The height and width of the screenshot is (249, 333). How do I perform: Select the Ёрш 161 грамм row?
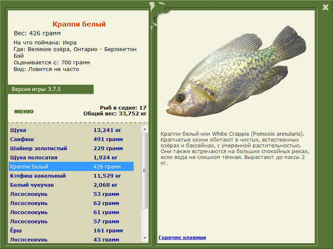(71, 230)
